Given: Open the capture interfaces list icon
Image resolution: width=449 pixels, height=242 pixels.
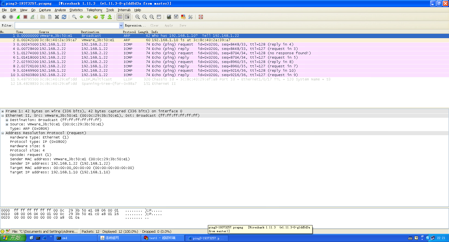Looking at the screenshot, I should (x=4, y=17).
